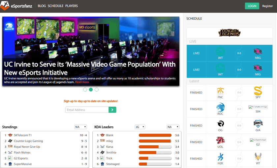Click the SuperMassive team name

tap(23, 164)
